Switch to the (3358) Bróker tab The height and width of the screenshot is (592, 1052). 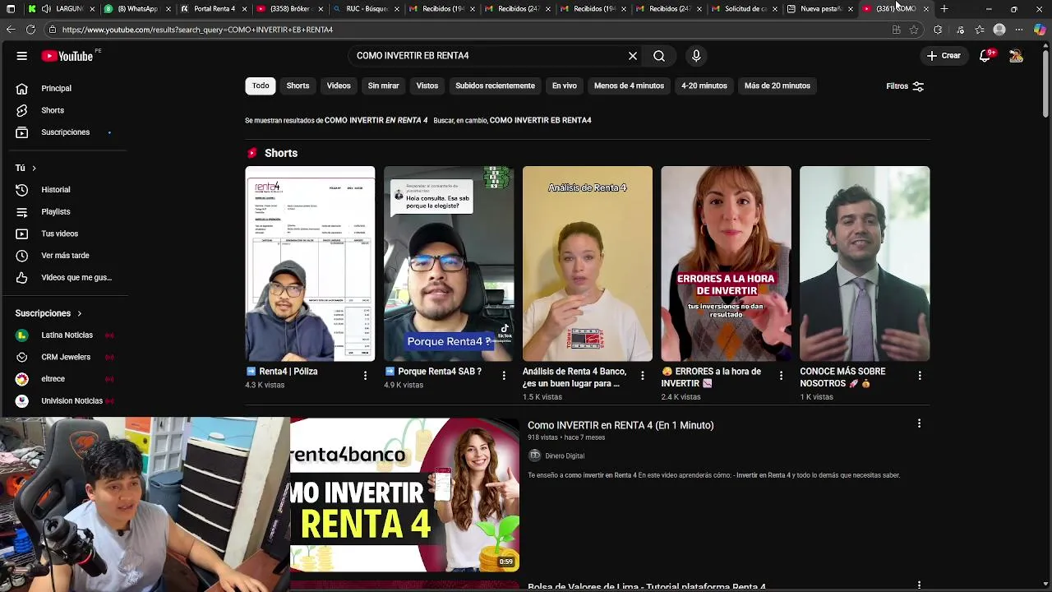click(x=288, y=9)
